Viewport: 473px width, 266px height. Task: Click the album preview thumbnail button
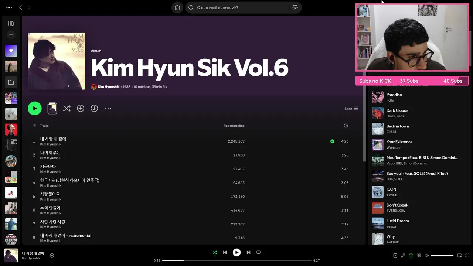point(52,108)
